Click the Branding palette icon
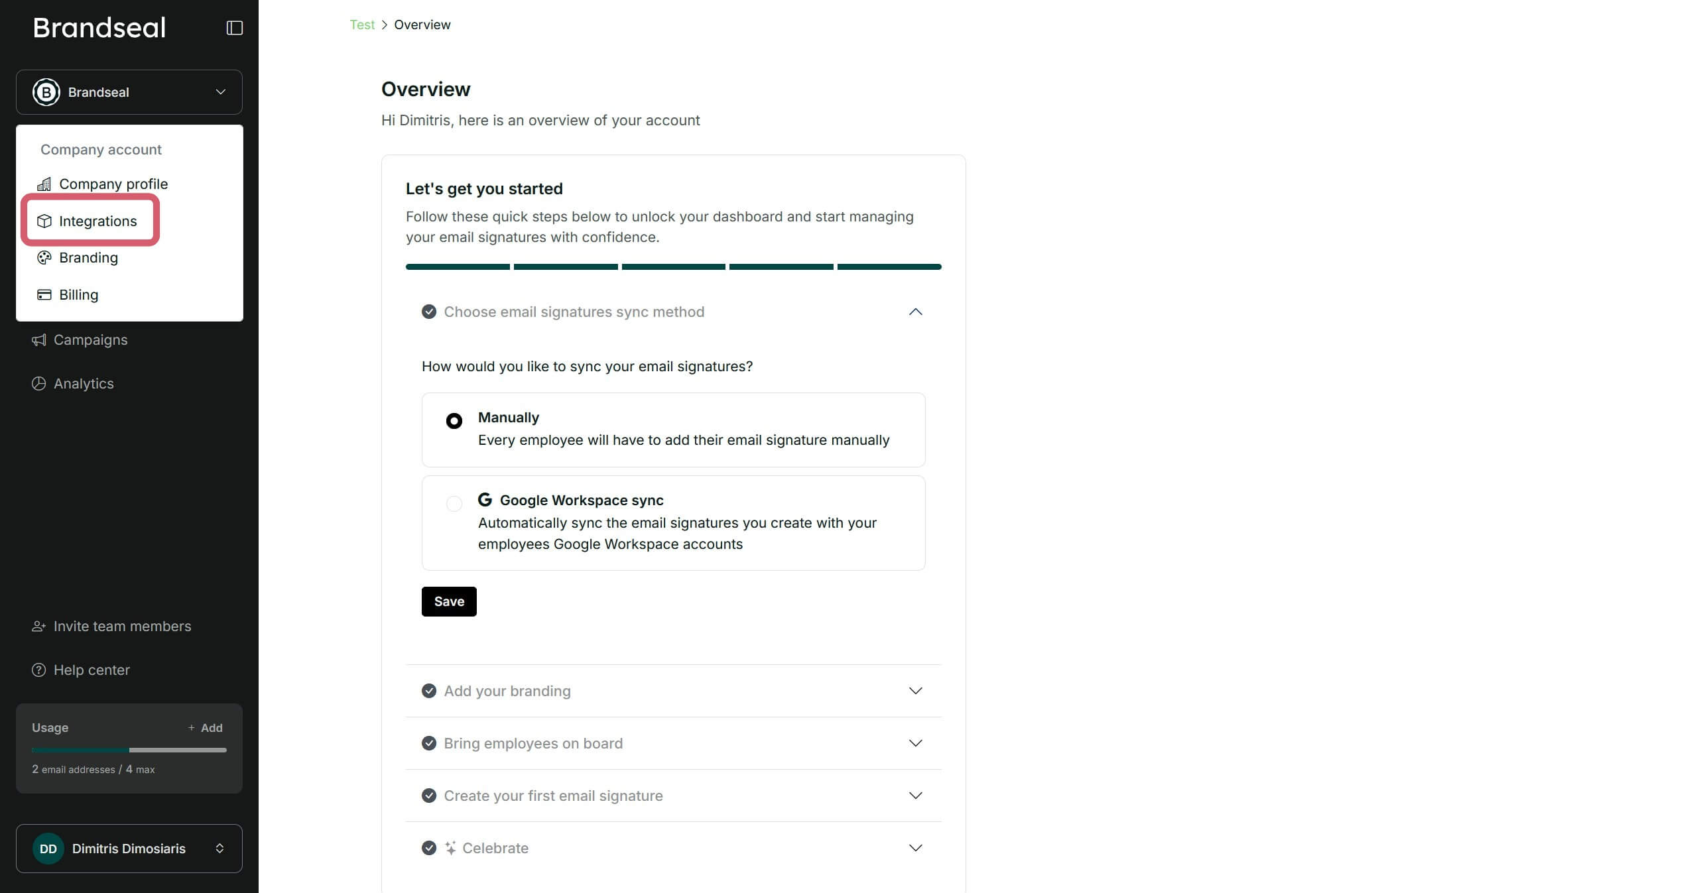 (x=44, y=258)
